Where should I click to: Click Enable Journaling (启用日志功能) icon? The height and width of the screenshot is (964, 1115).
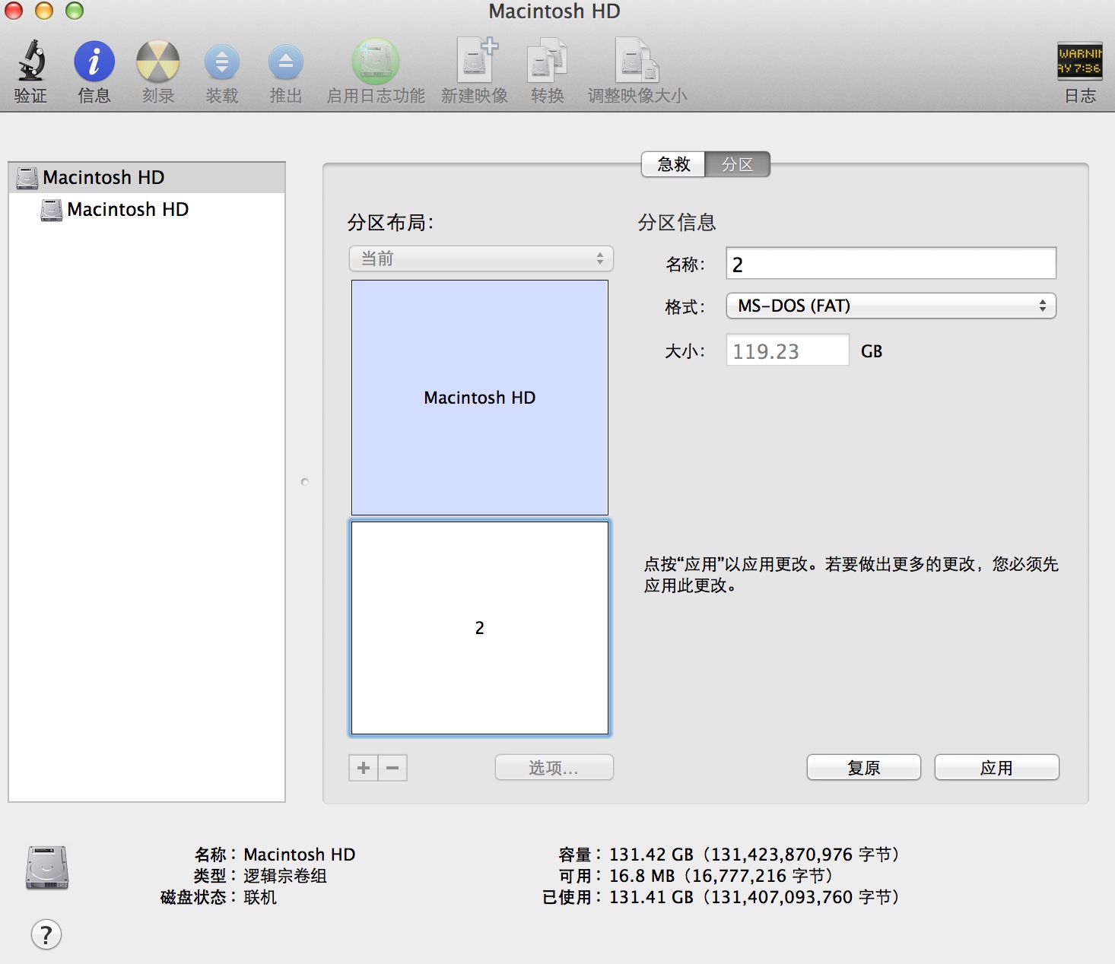coord(375,62)
